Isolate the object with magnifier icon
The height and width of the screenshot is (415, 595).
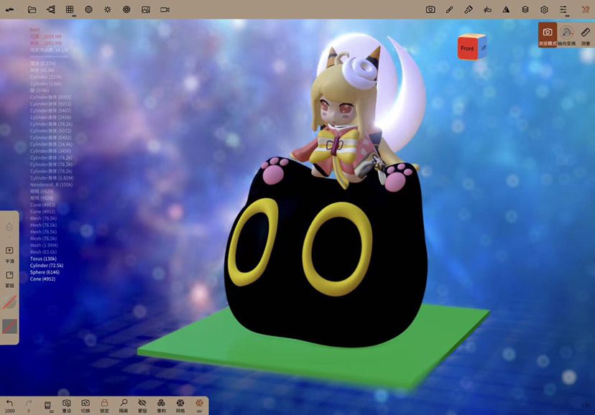(x=124, y=406)
